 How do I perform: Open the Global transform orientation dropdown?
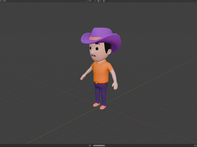tap(89, 1)
